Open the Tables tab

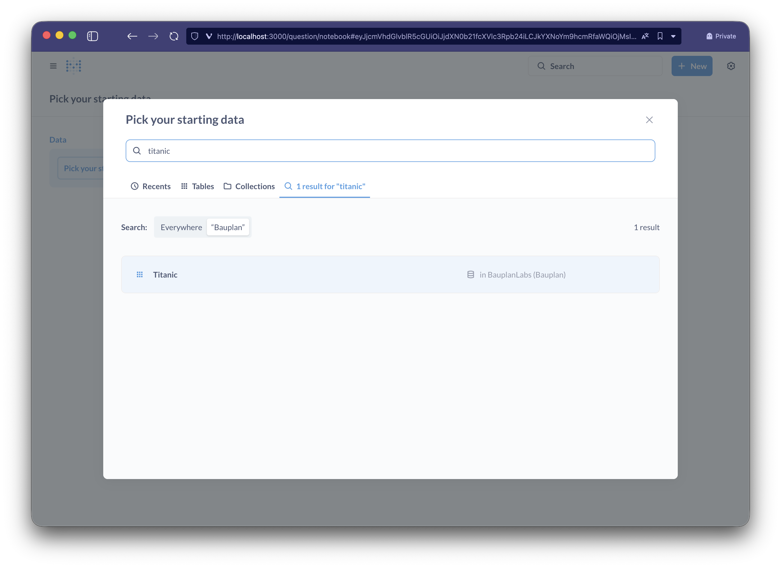(197, 186)
